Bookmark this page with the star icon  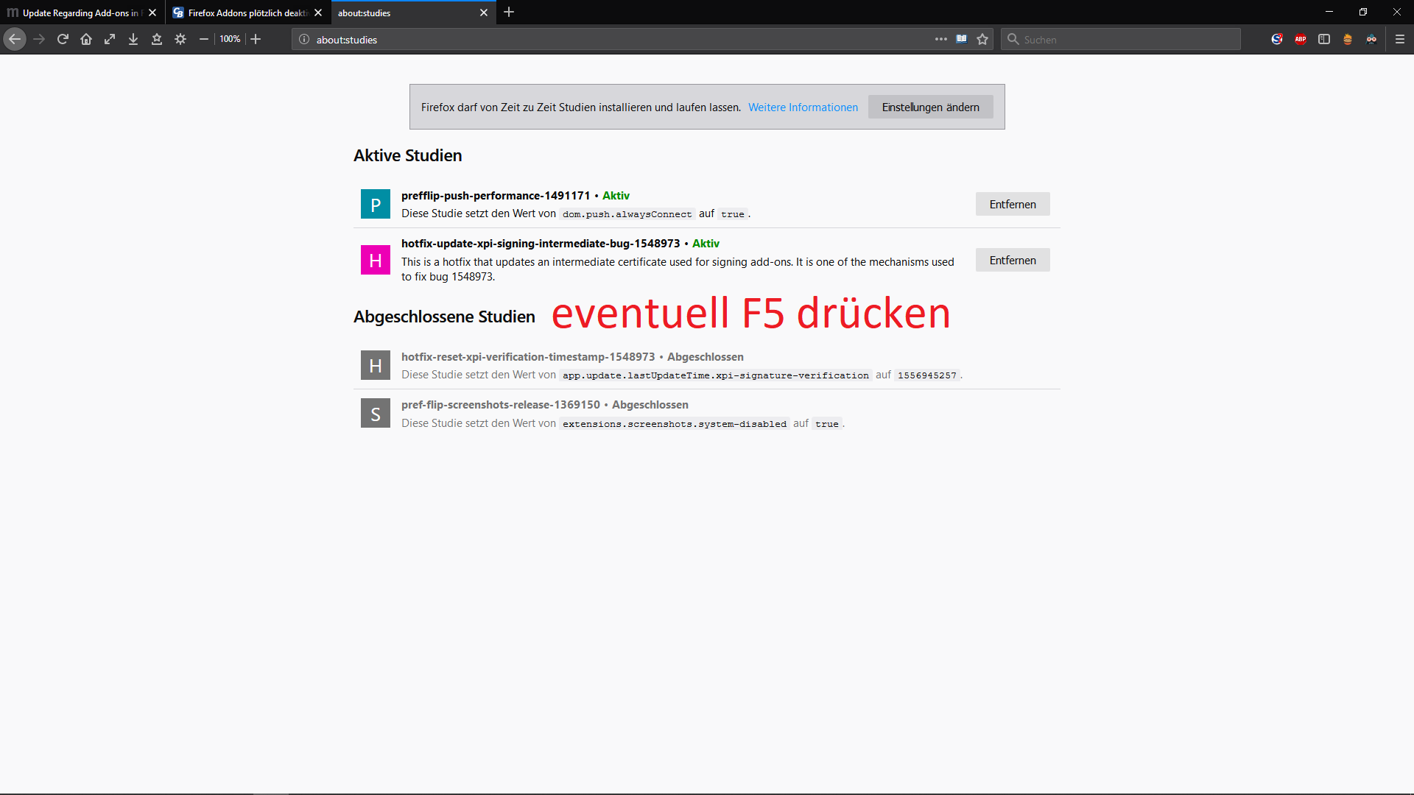click(982, 39)
